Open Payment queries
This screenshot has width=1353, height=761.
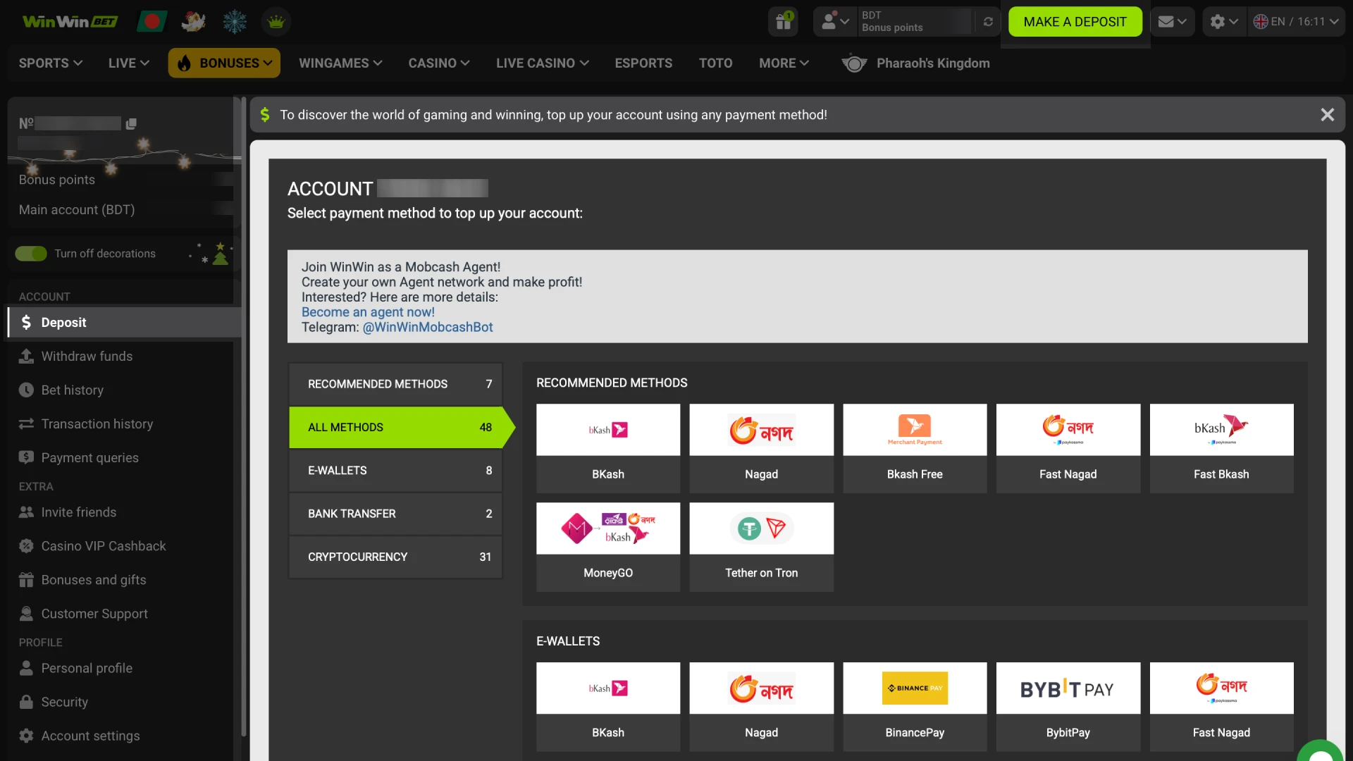click(89, 457)
